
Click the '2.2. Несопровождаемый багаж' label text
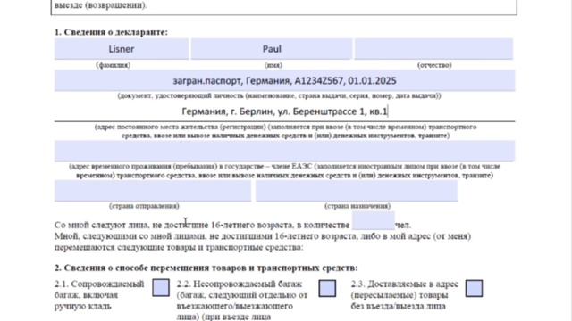point(242,300)
